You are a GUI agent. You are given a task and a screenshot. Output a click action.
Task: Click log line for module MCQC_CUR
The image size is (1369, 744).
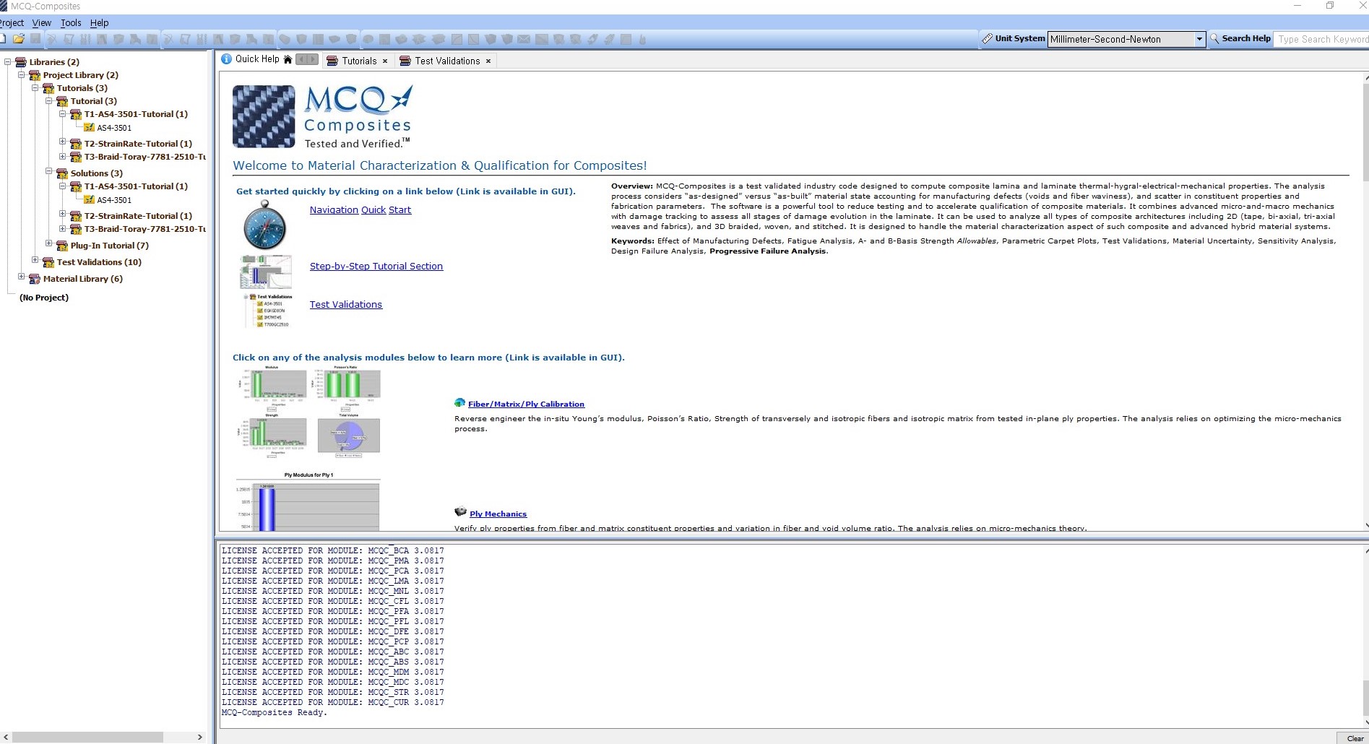coord(333,702)
